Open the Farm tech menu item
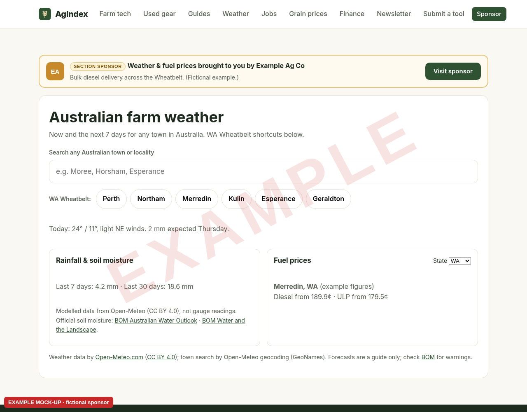The height and width of the screenshot is (412, 527). coord(115,14)
